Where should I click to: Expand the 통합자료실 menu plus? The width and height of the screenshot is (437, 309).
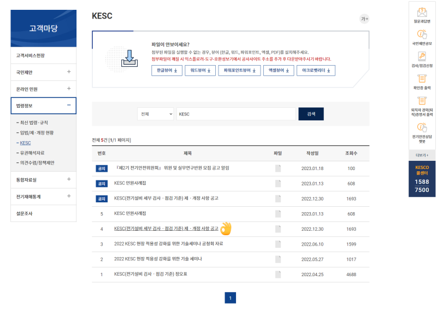tap(69, 179)
